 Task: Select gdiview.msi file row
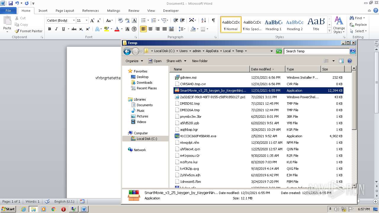pyautogui.click(x=258, y=78)
